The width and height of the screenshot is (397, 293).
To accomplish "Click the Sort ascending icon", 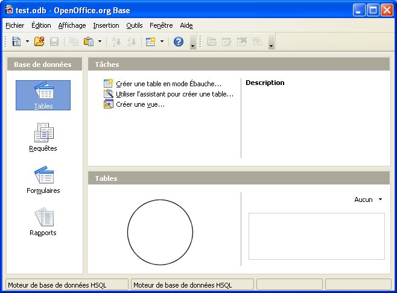I will (x=116, y=42).
